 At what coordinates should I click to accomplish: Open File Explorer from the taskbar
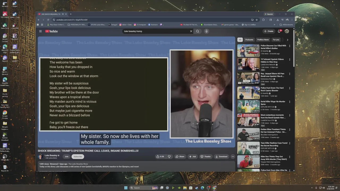click(x=185, y=188)
